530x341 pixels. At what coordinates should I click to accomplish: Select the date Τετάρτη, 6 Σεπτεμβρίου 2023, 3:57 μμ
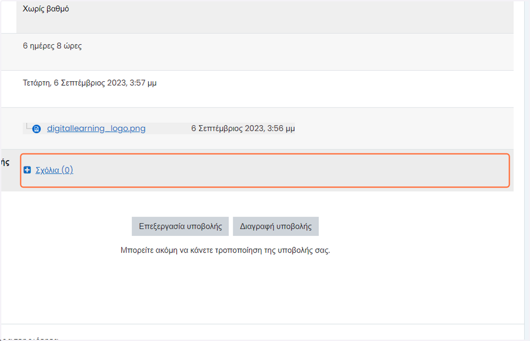click(x=90, y=83)
